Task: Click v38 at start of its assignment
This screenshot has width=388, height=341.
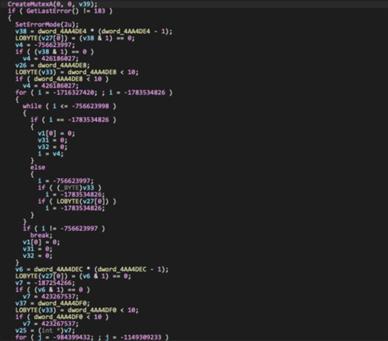Action: click(x=20, y=31)
